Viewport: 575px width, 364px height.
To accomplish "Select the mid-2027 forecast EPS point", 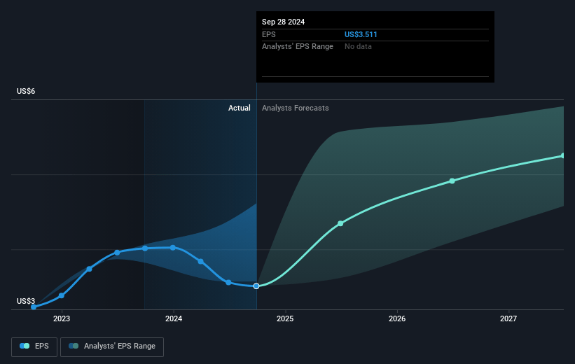I will [x=563, y=156].
